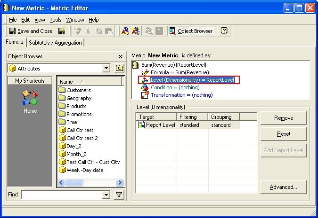The width and height of the screenshot is (318, 218).
Task: Expand the Find field dropdown arrow
Action: (106, 195)
